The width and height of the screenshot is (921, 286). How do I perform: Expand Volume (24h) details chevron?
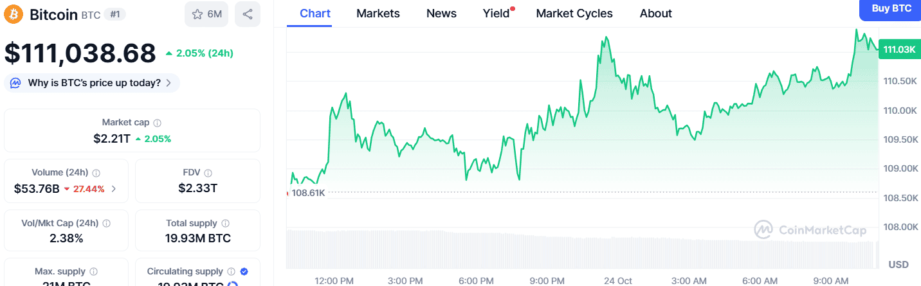pos(114,189)
